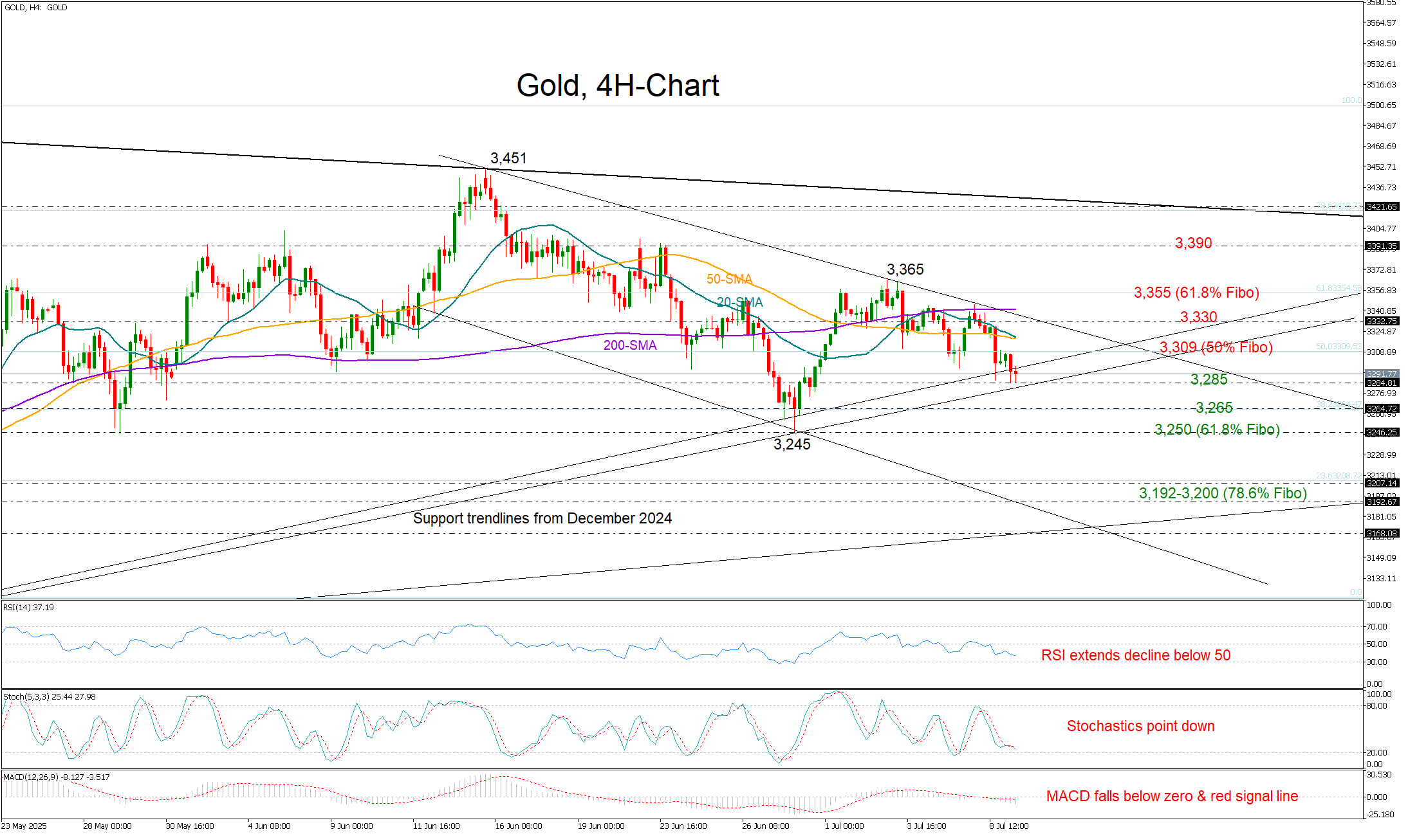Select the 'GOLD, H4: GOLD' symbol header
This screenshot has height=834, width=1408.
pyautogui.click(x=35, y=8)
